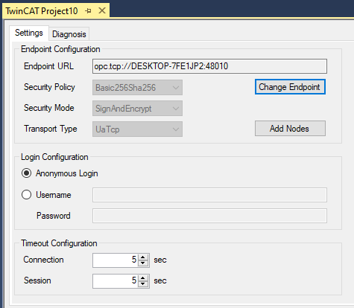The image size is (354, 308).
Task: Decrease Session timeout with down arrow
Action: pyautogui.click(x=143, y=284)
